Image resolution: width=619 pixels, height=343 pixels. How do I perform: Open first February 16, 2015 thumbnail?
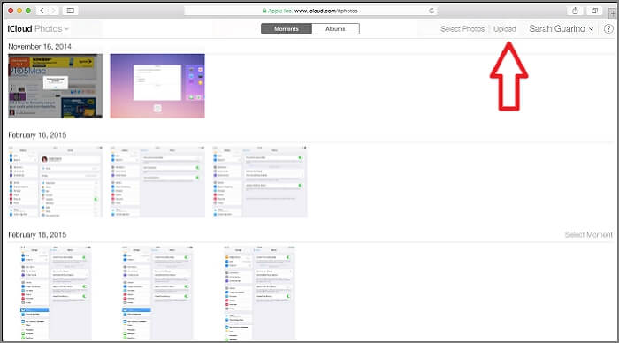(55, 181)
